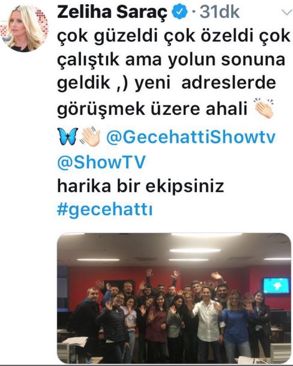Open the tweet options chevron
This screenshot has width=293, height=366.
[x=286, y=13]
